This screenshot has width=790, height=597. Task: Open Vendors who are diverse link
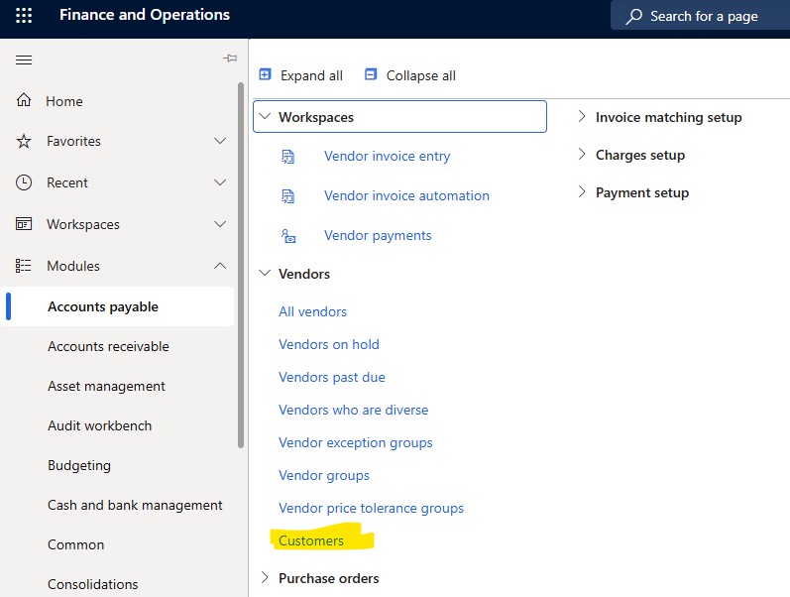tap(354, 410)
